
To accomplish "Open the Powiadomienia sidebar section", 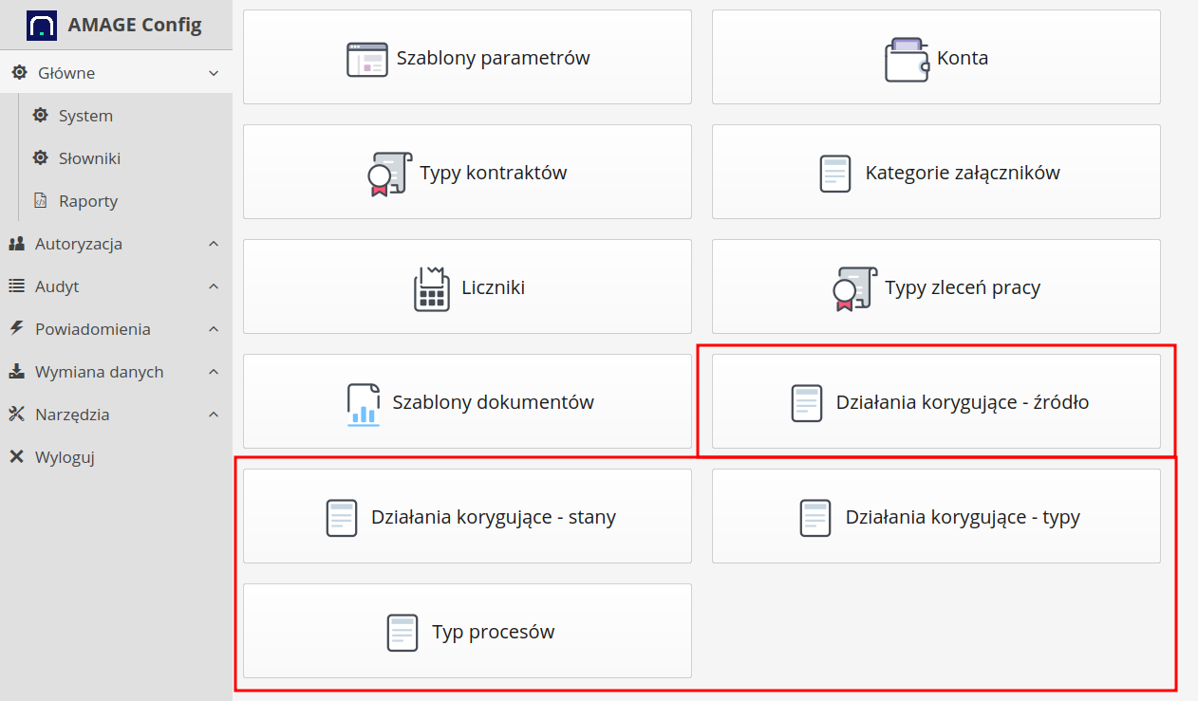I will click(x=93, y=329).
